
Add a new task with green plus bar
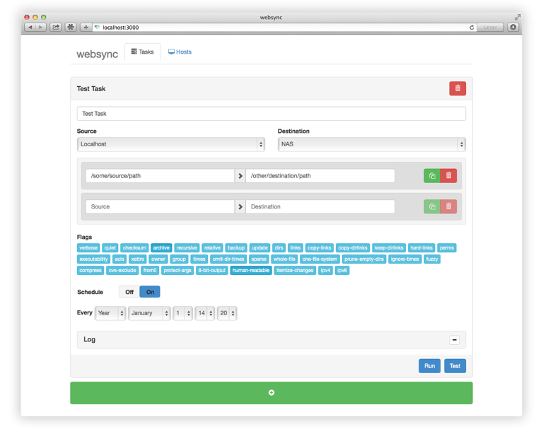coord(271,393)
